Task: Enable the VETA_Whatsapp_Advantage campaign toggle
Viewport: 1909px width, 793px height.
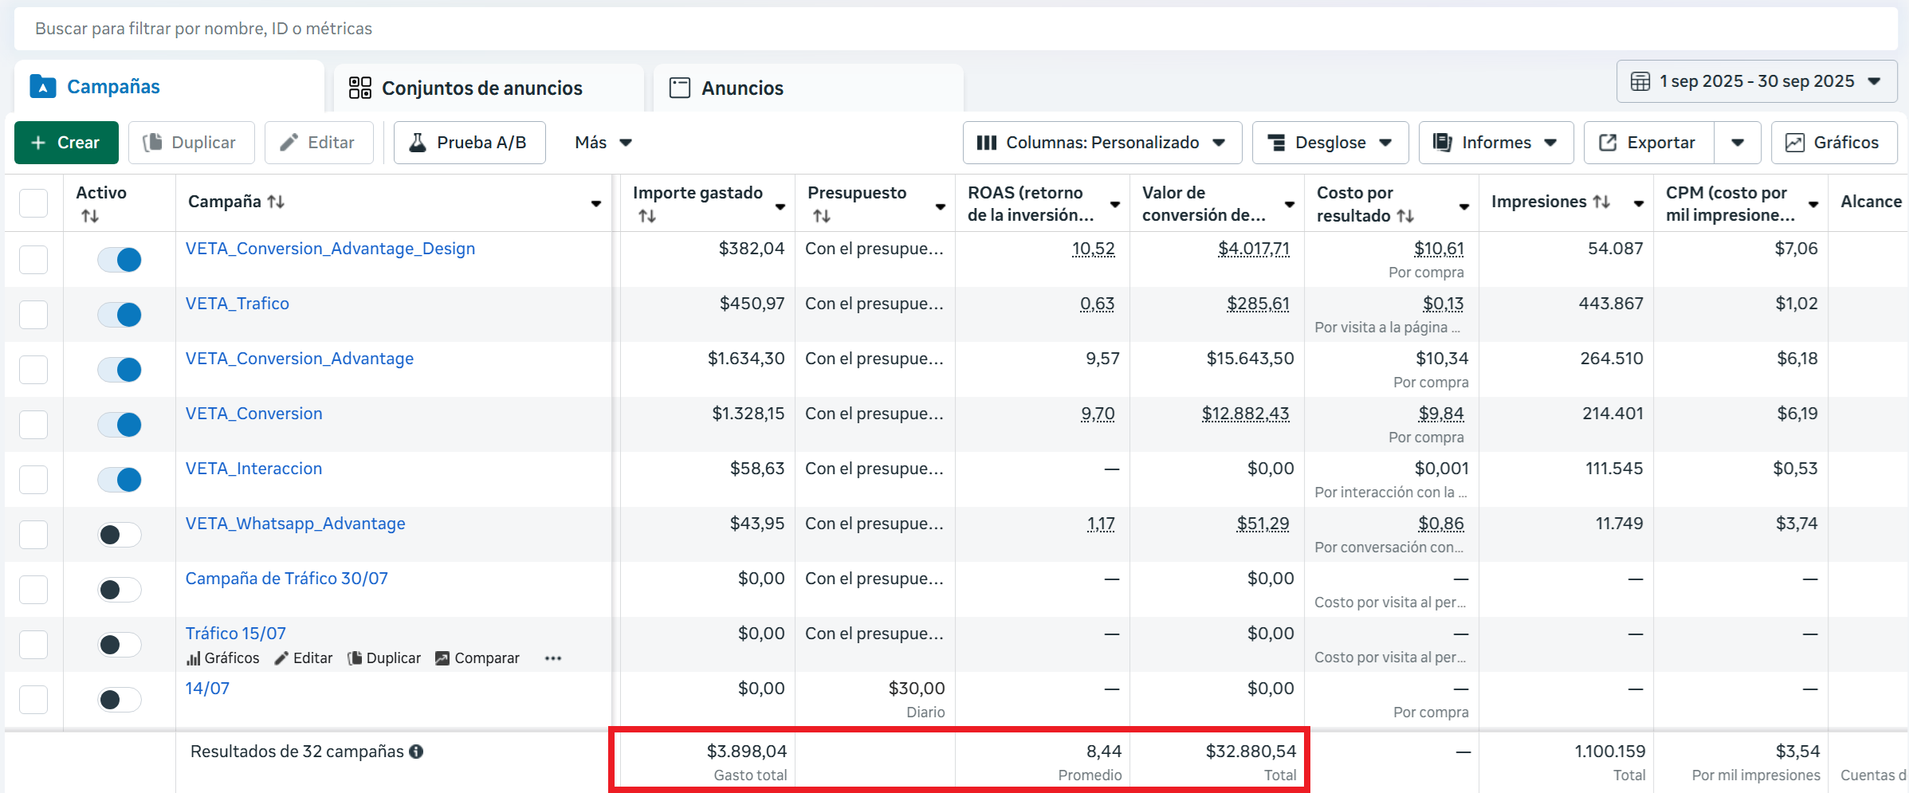Action: click(x=120, y=535)
